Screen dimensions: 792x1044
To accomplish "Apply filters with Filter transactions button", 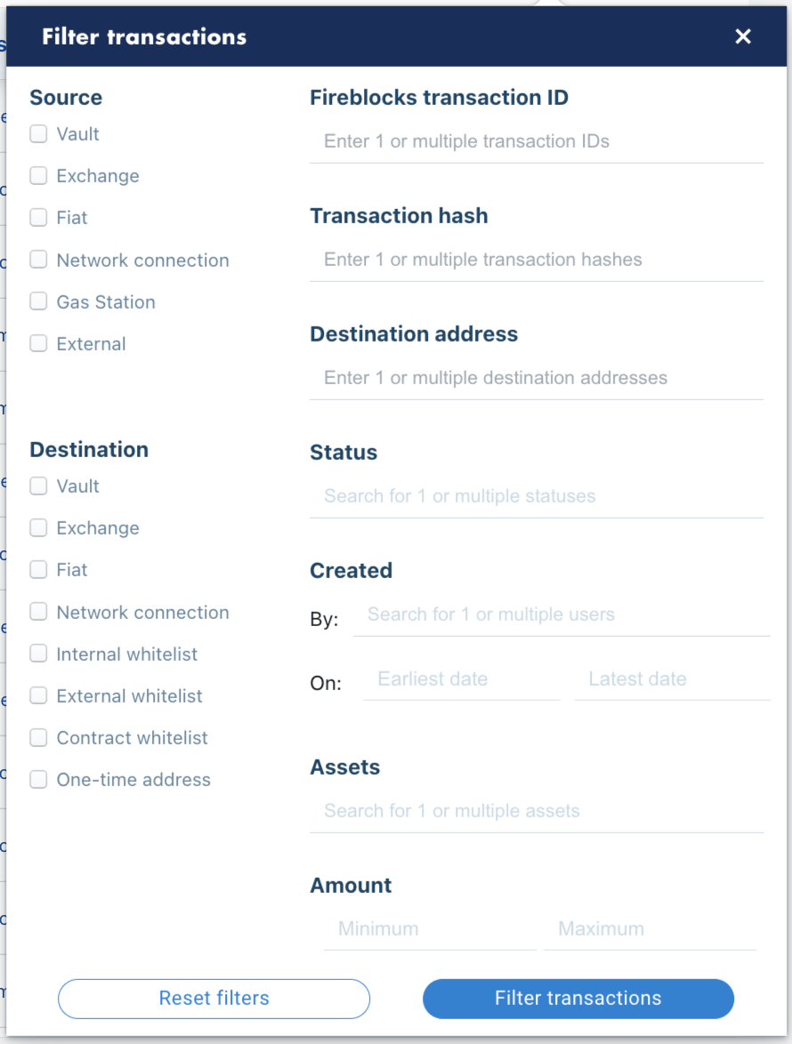I will tap(578, 999).
